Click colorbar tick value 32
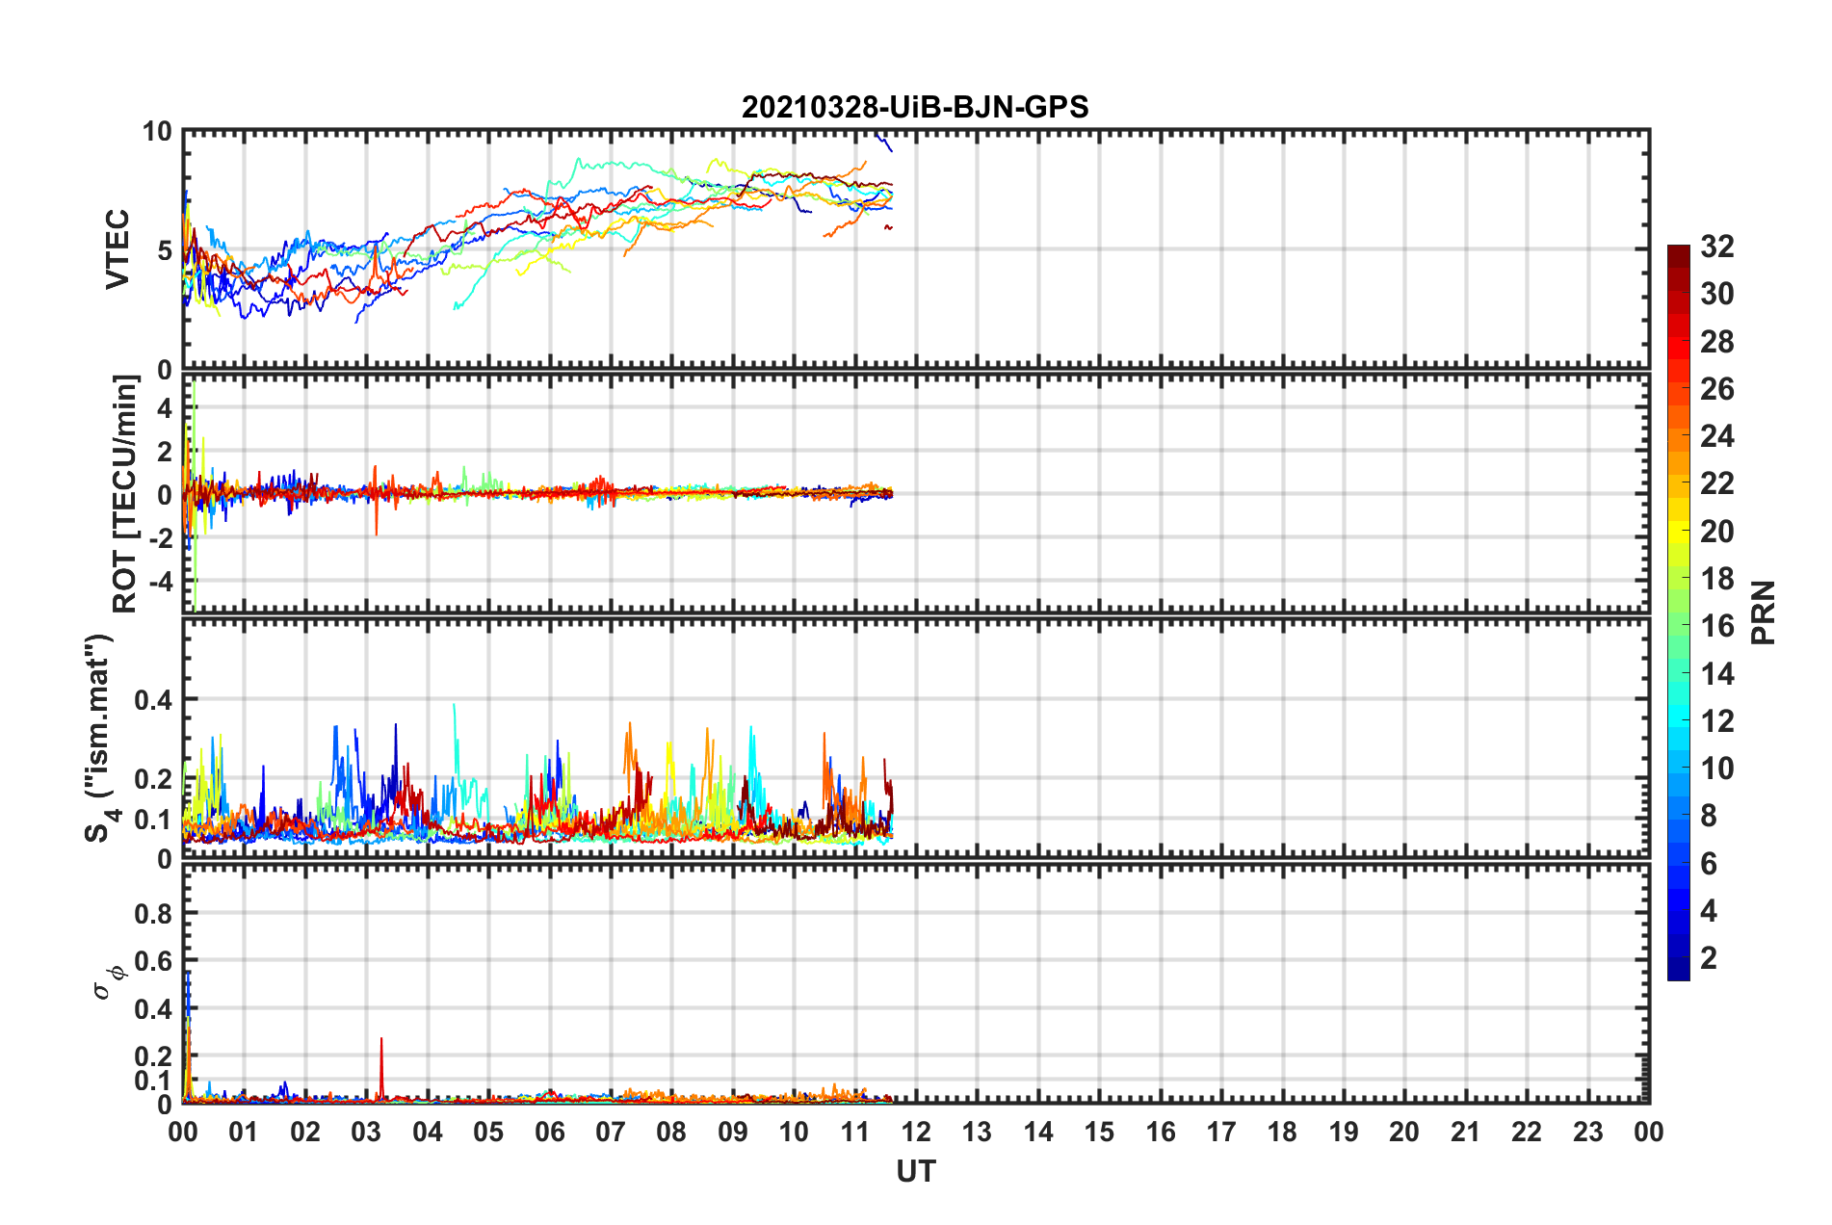The image size is (1832, 1225). tap(1716, 247)
